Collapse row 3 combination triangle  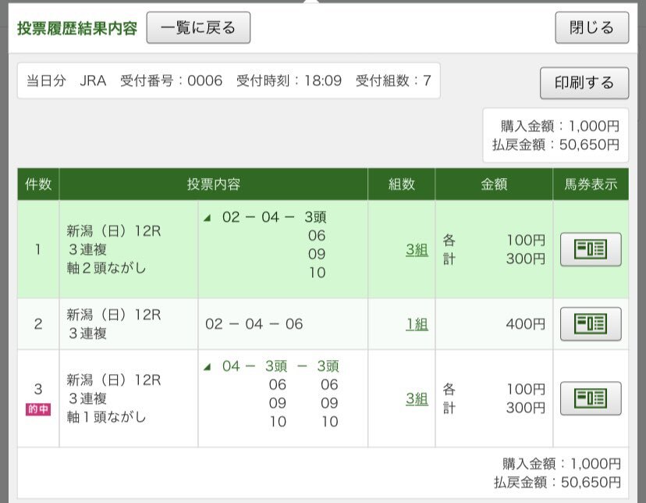(x=208, y=366)
